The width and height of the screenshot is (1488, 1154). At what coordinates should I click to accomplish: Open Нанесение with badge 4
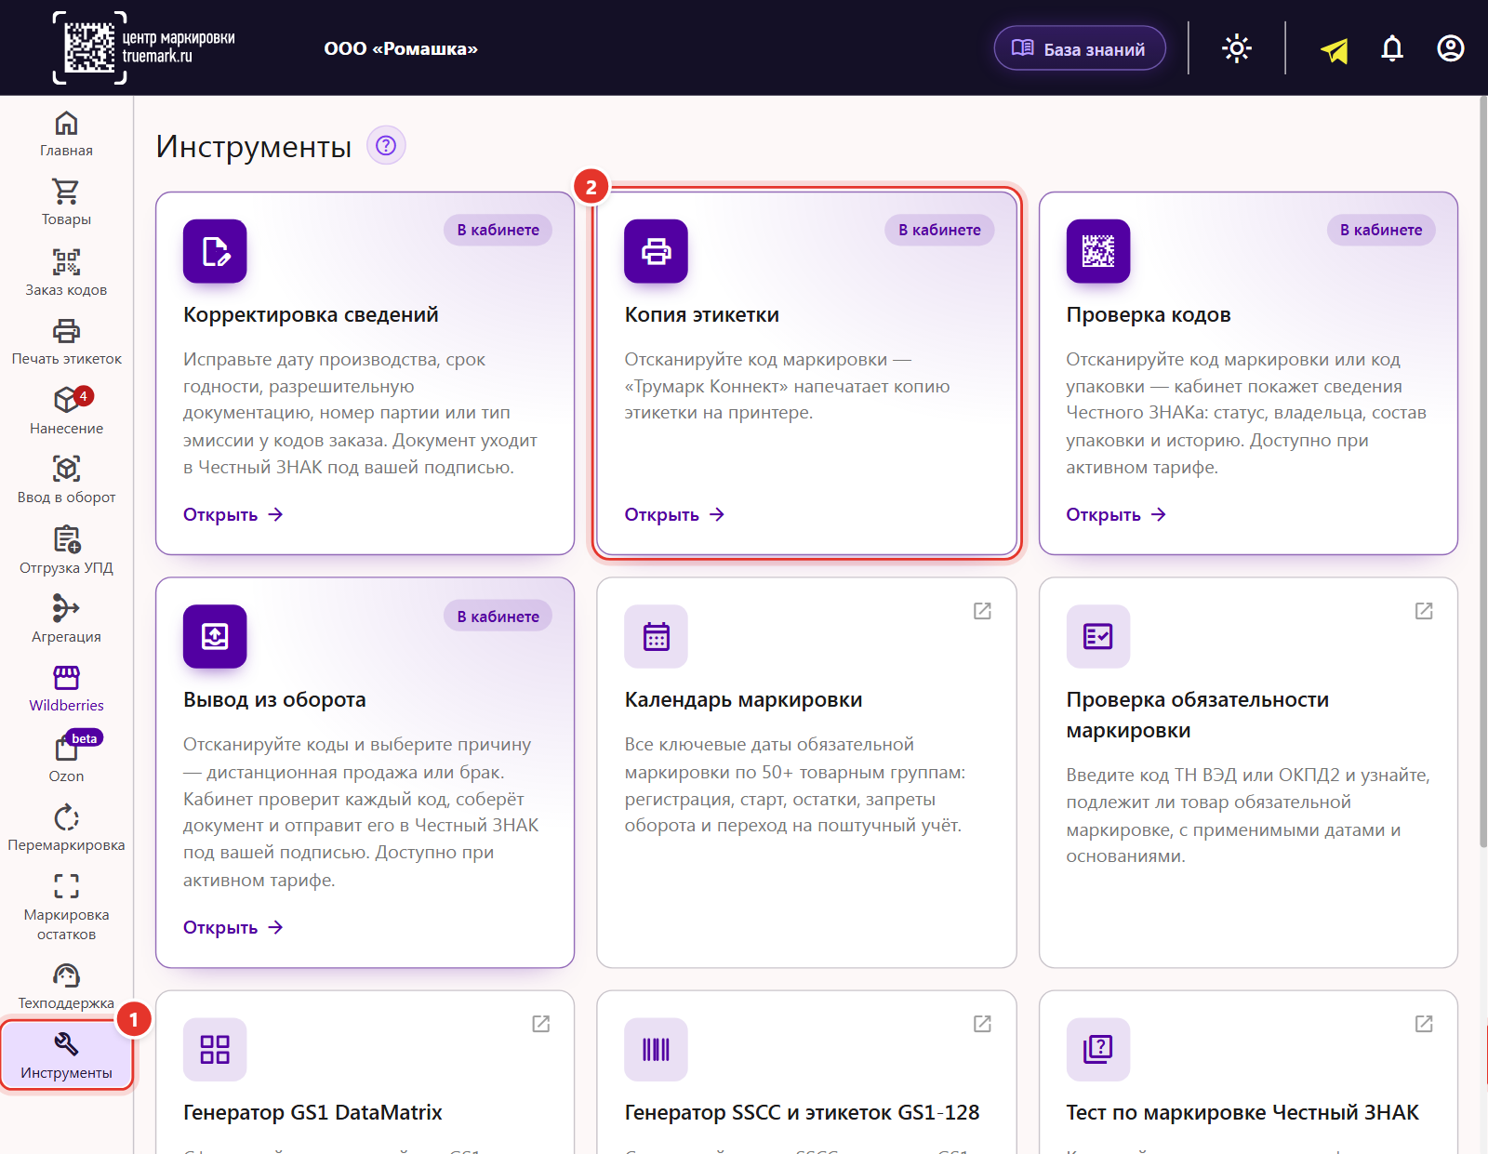click(66, 411)
